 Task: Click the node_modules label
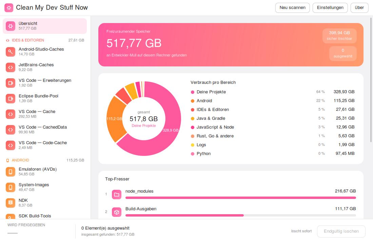[139, 191]
